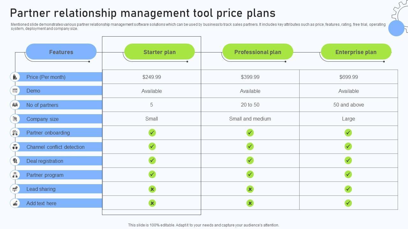The image size is (408, 229).
Task: Click the blue circle decoration
Action: tap(396, 28)
